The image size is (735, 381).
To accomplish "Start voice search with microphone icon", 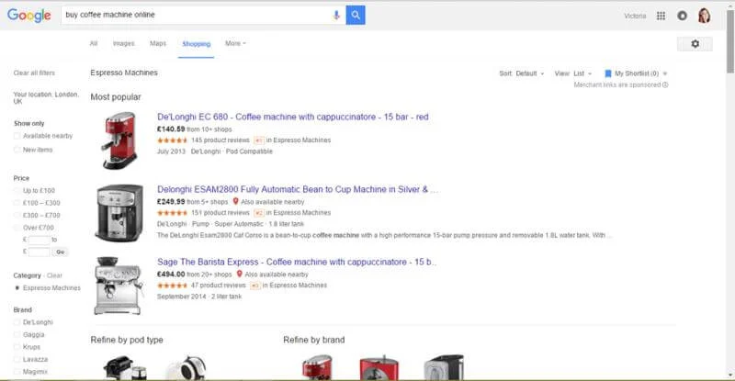I will 336,15.
